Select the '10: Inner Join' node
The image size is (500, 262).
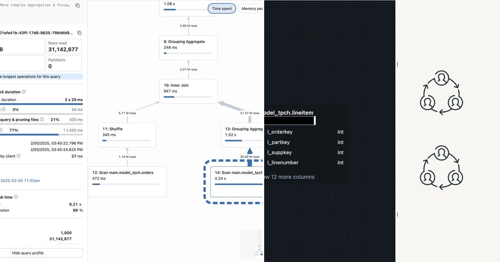point(188,91)
